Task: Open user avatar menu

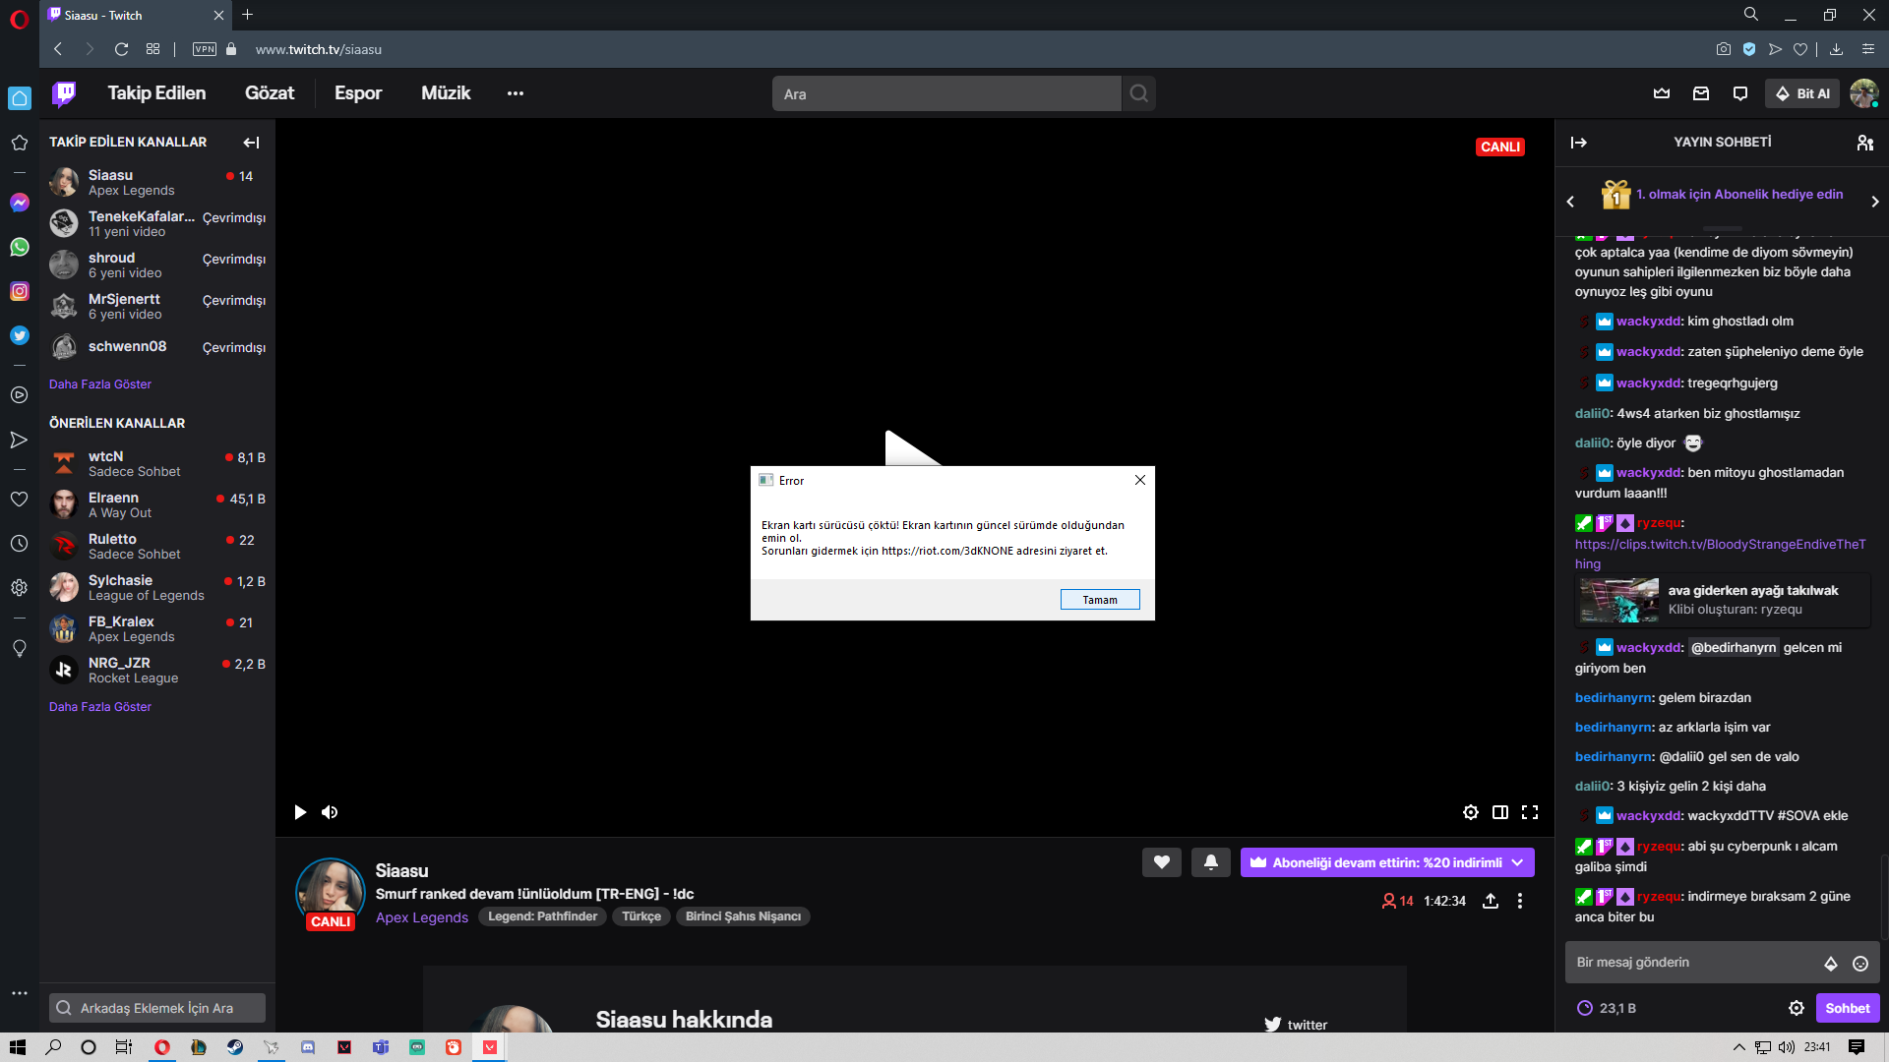Action: pyautogui.click(x=1863, y=93)
